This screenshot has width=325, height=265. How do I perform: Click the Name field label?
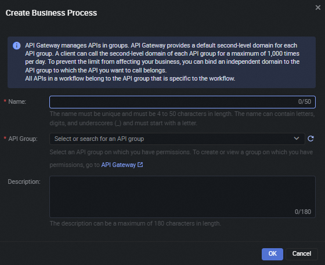17,101
